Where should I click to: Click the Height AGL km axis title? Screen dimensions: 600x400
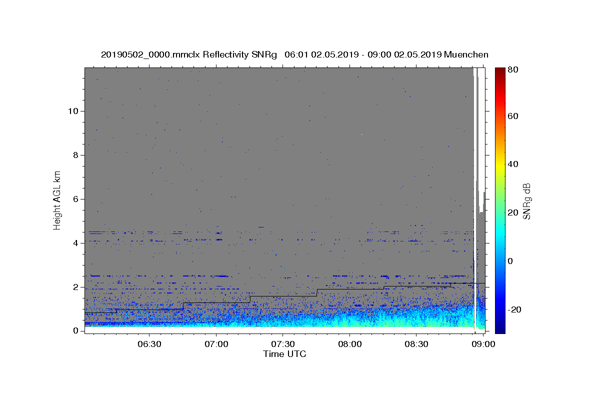[57, 199]
